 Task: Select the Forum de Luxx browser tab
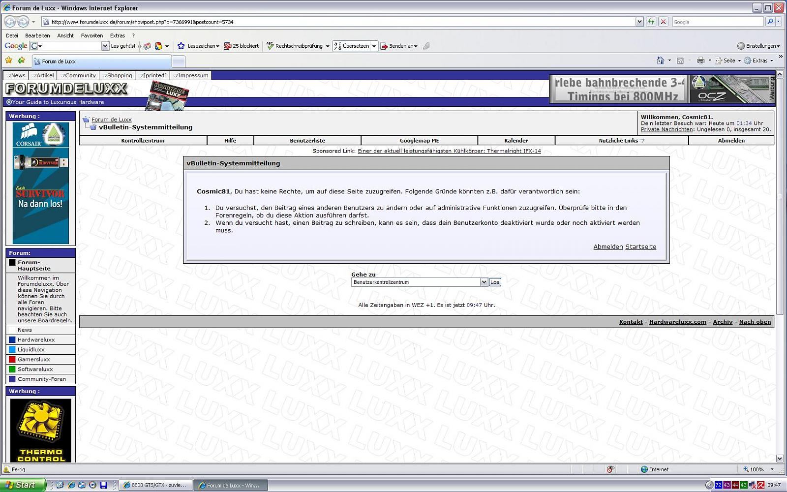[x=102, y=61]
